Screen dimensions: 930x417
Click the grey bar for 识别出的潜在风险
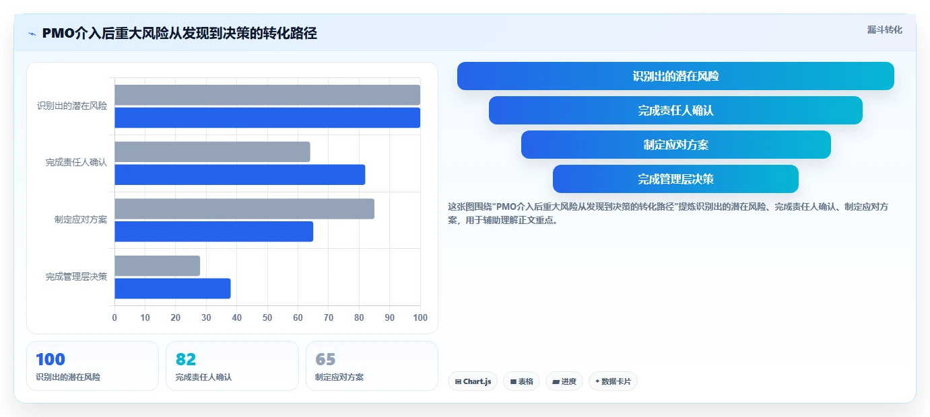[267, 95]
